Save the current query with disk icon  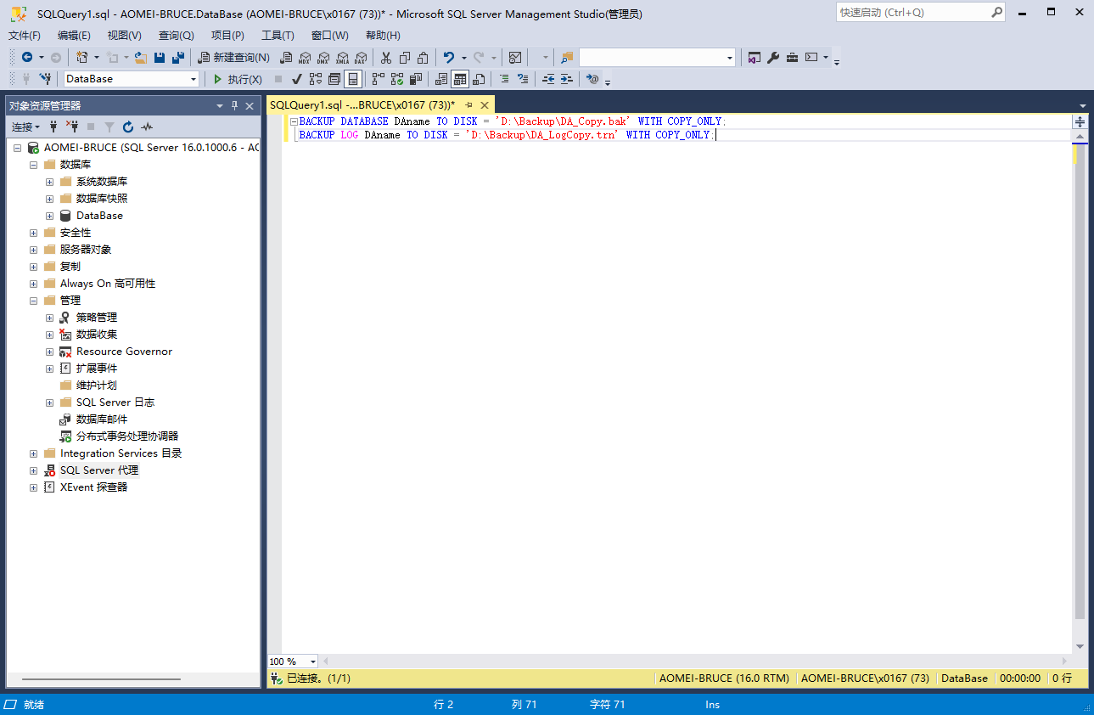click(x=160, y=57)
